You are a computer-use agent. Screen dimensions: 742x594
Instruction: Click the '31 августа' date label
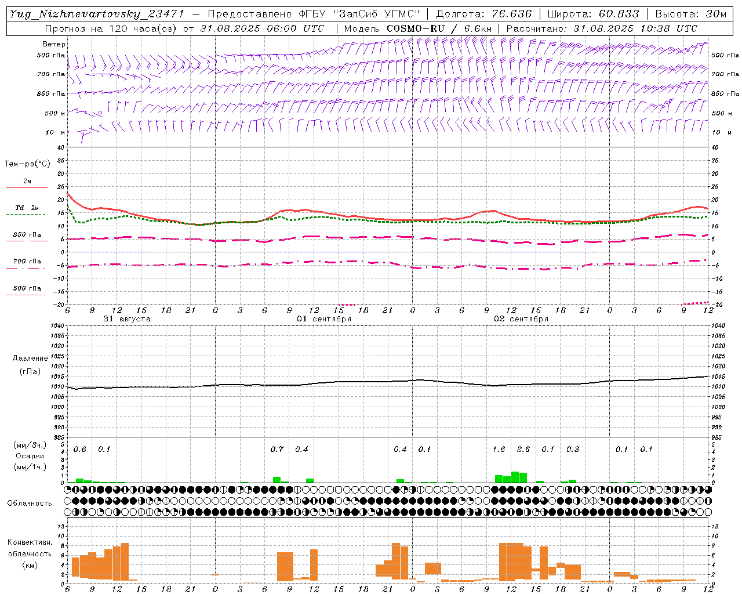tap(127, 319)
